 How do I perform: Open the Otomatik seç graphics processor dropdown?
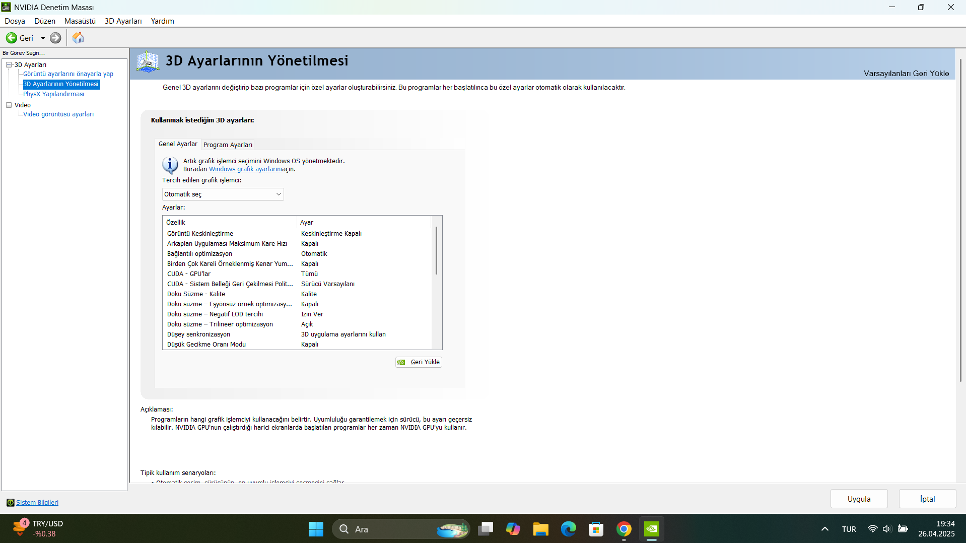pyautogui.click(x=223, y=194)
